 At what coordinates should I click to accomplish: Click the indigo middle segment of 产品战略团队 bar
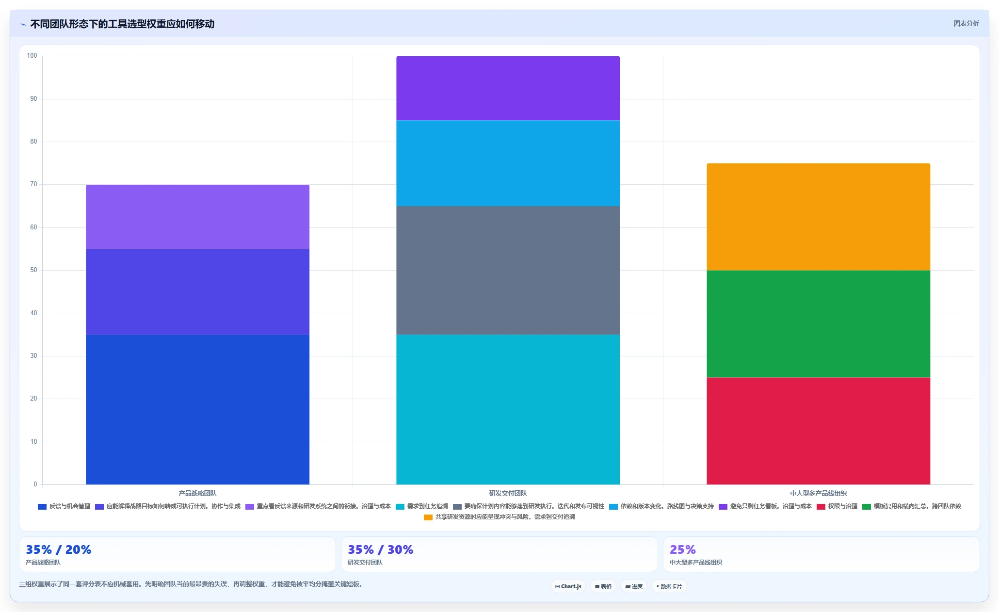tap(197, 292)
